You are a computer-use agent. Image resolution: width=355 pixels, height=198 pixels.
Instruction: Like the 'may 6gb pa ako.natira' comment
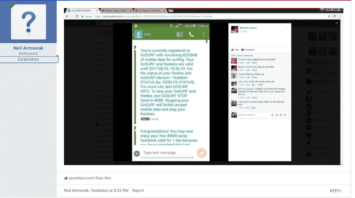(x=248, y=70)
